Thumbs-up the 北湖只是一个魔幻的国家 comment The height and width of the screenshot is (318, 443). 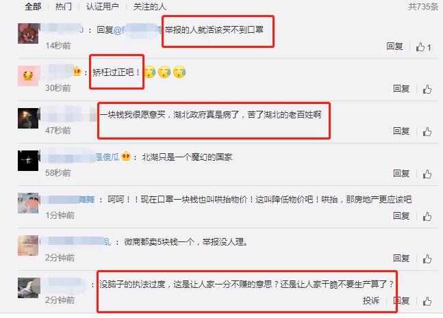click(x=427, y=174)
